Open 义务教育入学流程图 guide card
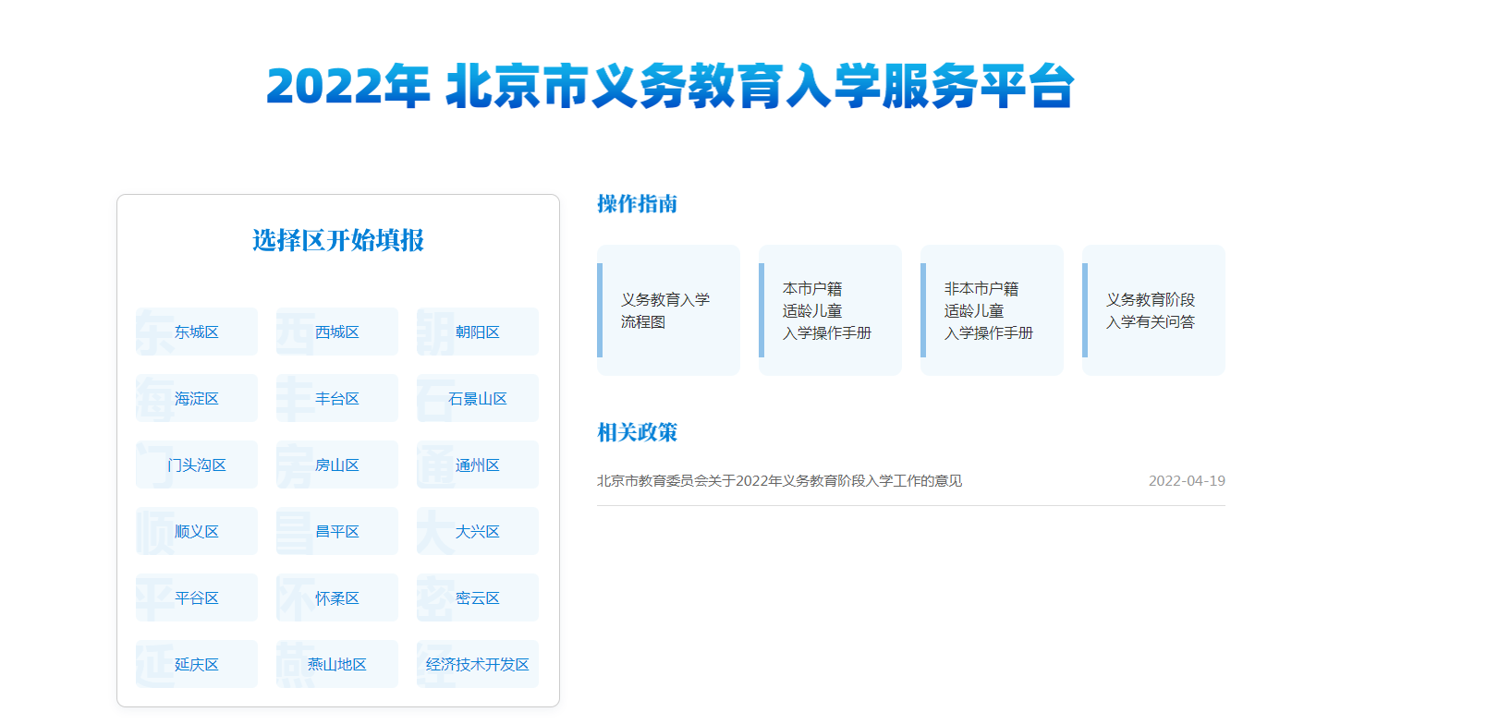The image size is (1499, 724). tap(668, 310)
